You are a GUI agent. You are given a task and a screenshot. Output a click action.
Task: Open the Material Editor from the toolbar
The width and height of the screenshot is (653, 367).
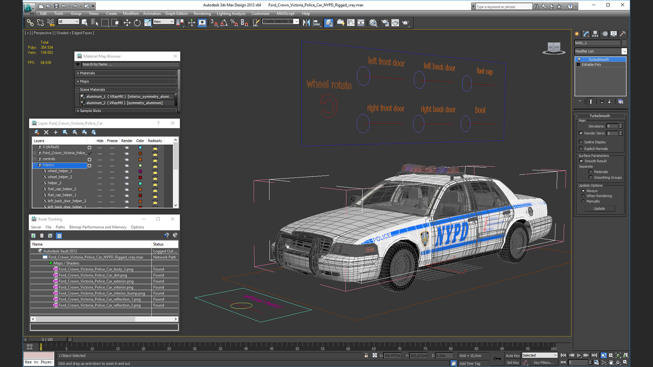373,23
